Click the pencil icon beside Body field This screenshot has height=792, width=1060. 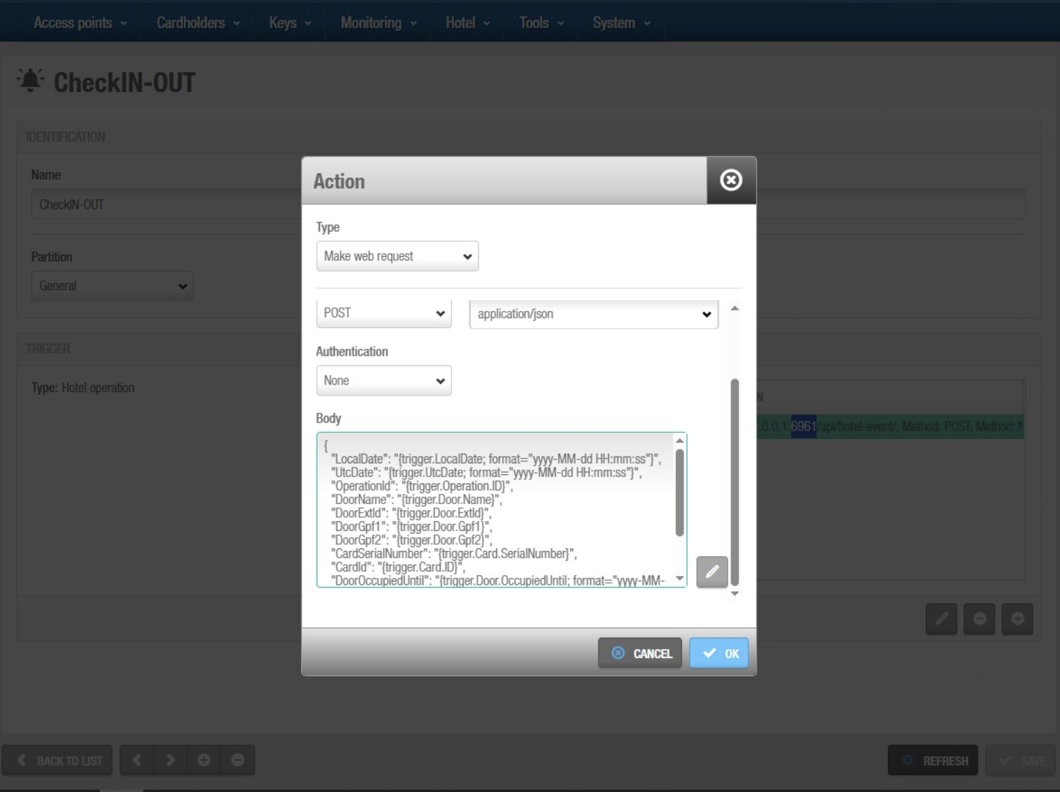click(712, 572)
